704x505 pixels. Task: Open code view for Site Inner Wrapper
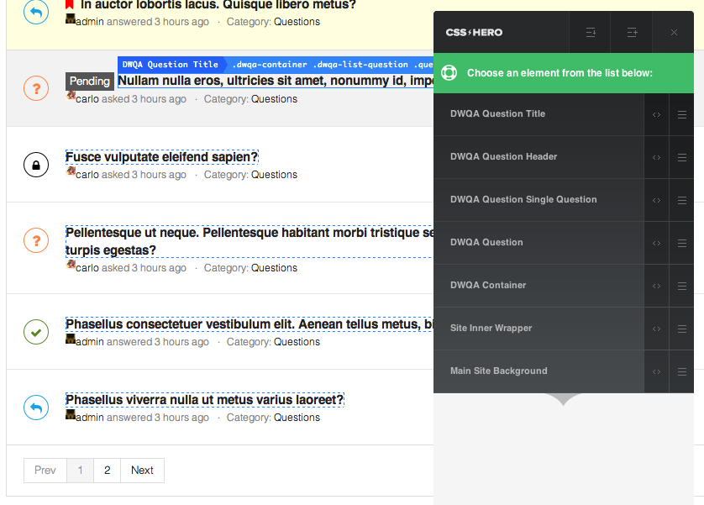point(656,329)
